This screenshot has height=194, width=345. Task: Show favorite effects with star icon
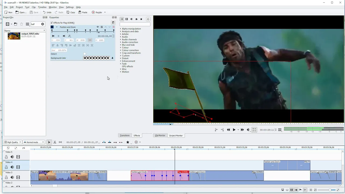141,19
